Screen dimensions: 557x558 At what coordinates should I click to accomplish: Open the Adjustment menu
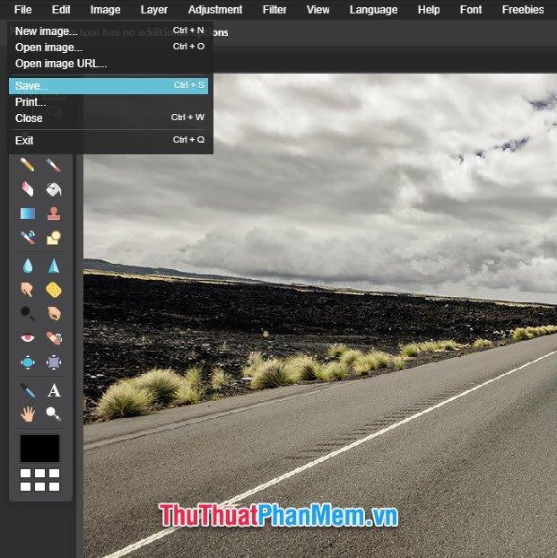pyautogui.click(x=215, y=10)
